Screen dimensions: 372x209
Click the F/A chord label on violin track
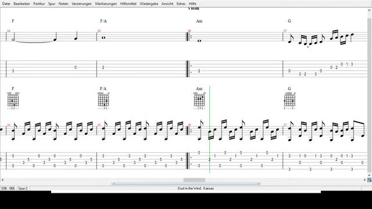point(103,21)
